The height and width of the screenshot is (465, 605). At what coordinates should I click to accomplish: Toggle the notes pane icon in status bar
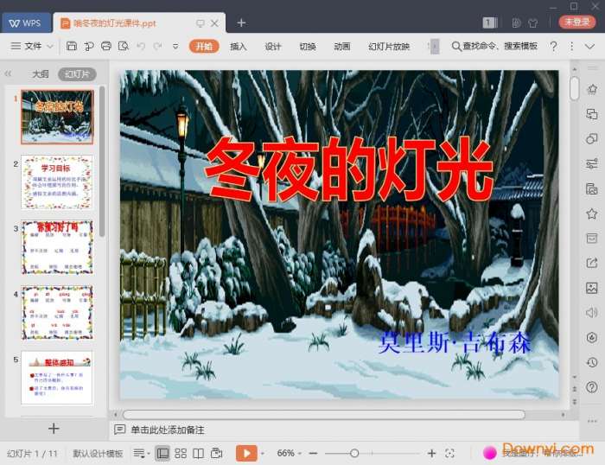click(x=139, y=454)
